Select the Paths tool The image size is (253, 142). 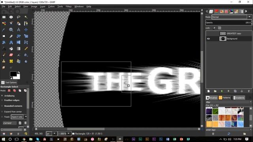pyautogui.click(x=26, y=23)
